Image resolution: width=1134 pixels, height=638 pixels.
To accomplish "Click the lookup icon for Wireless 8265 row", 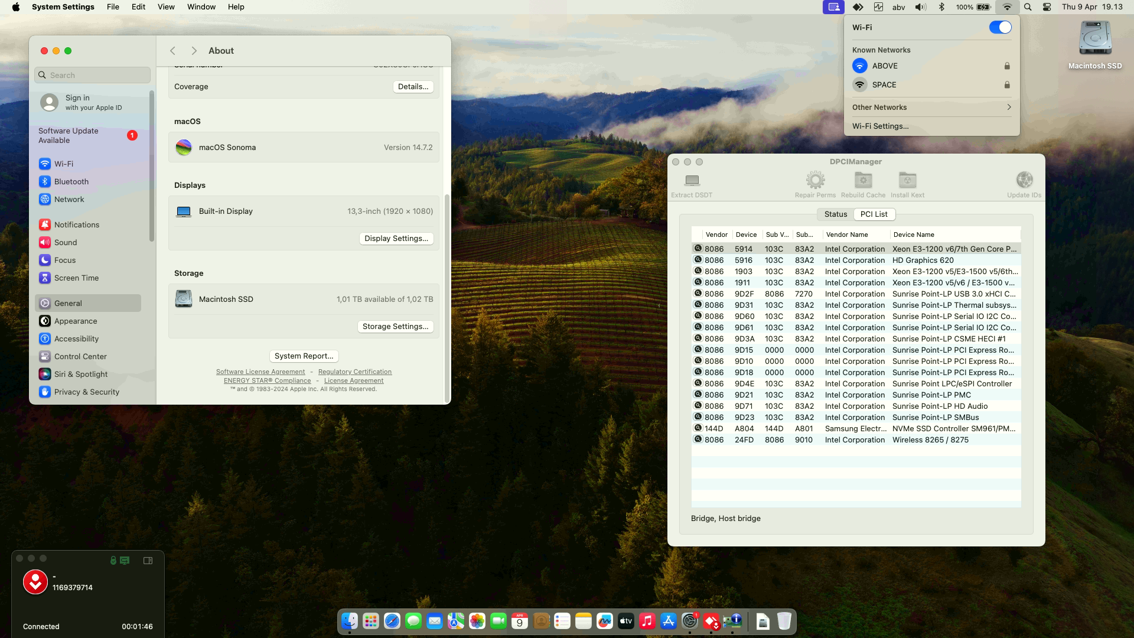I will point(698,440).
